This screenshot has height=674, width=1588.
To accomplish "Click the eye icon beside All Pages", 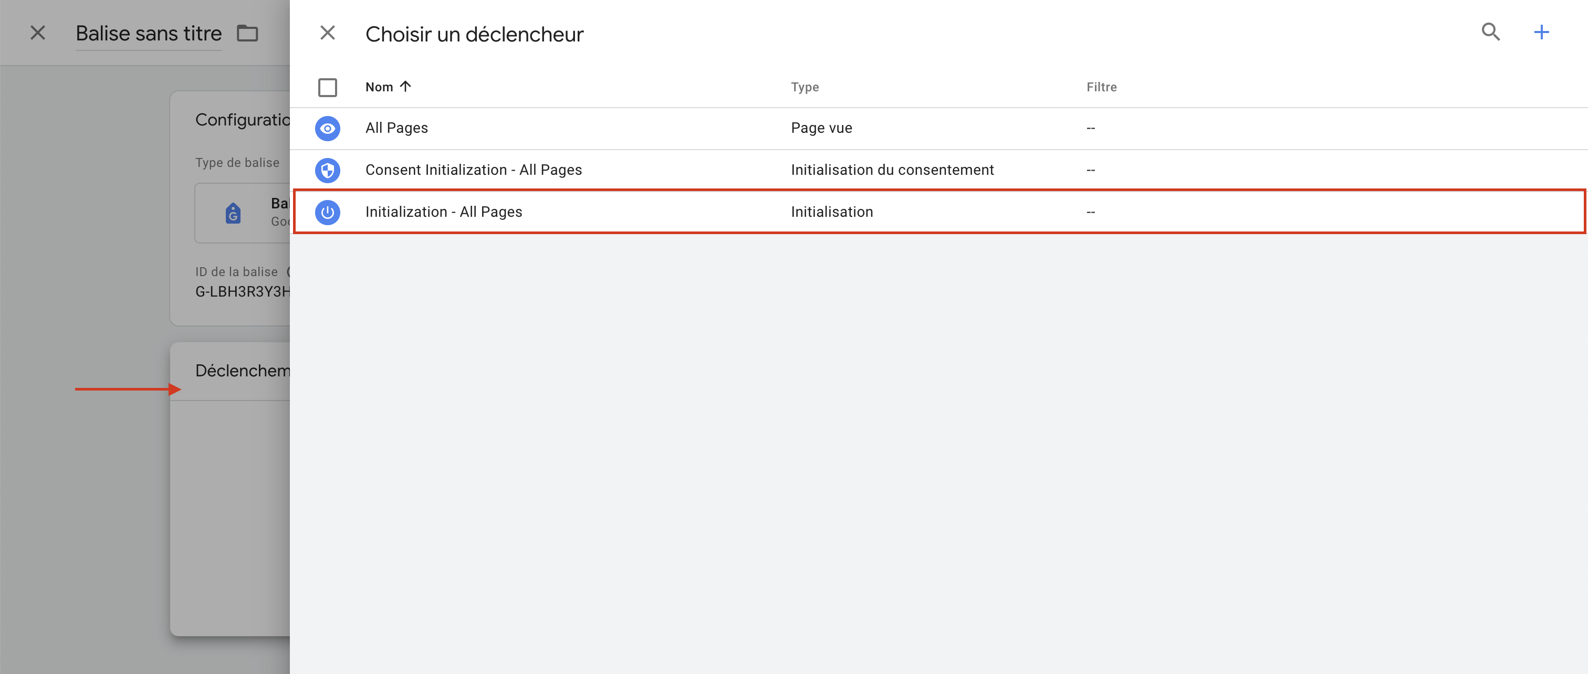I will pos(327,128).
